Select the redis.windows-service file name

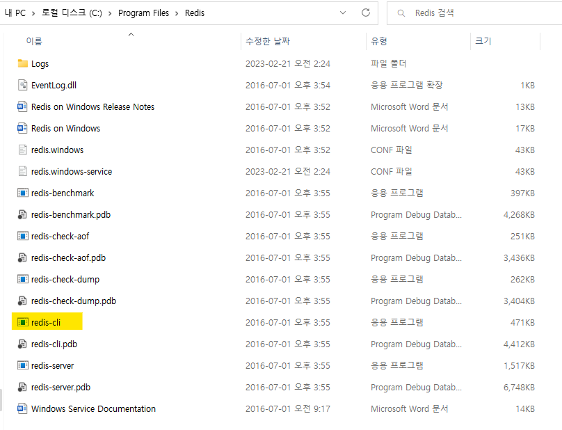pyautogui.click(x=72, y=171)
